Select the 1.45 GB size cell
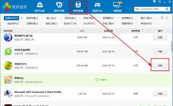Image resolution: width=173 pixels, height=106 pixels. pos(82,94)
